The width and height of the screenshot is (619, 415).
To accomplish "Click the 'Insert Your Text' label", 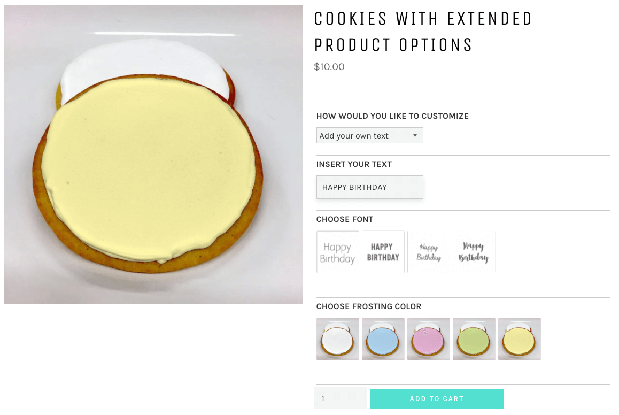I will [354, 164].
